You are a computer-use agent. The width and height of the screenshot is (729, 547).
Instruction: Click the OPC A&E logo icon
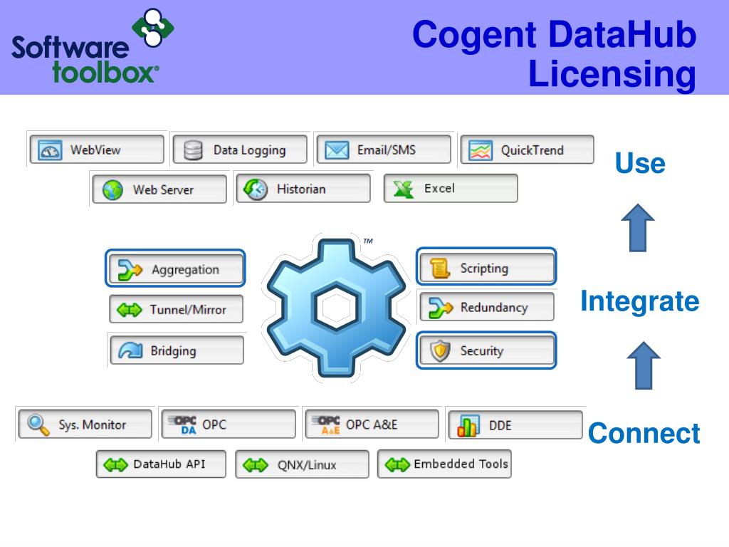point(327,424)
